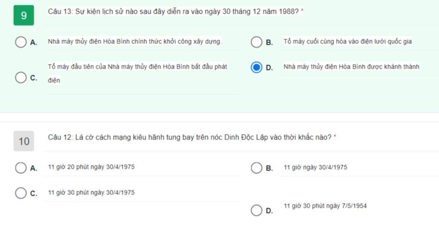Pick radio D 11 giờ 30 phút 7/5/1954

[256, 210]
